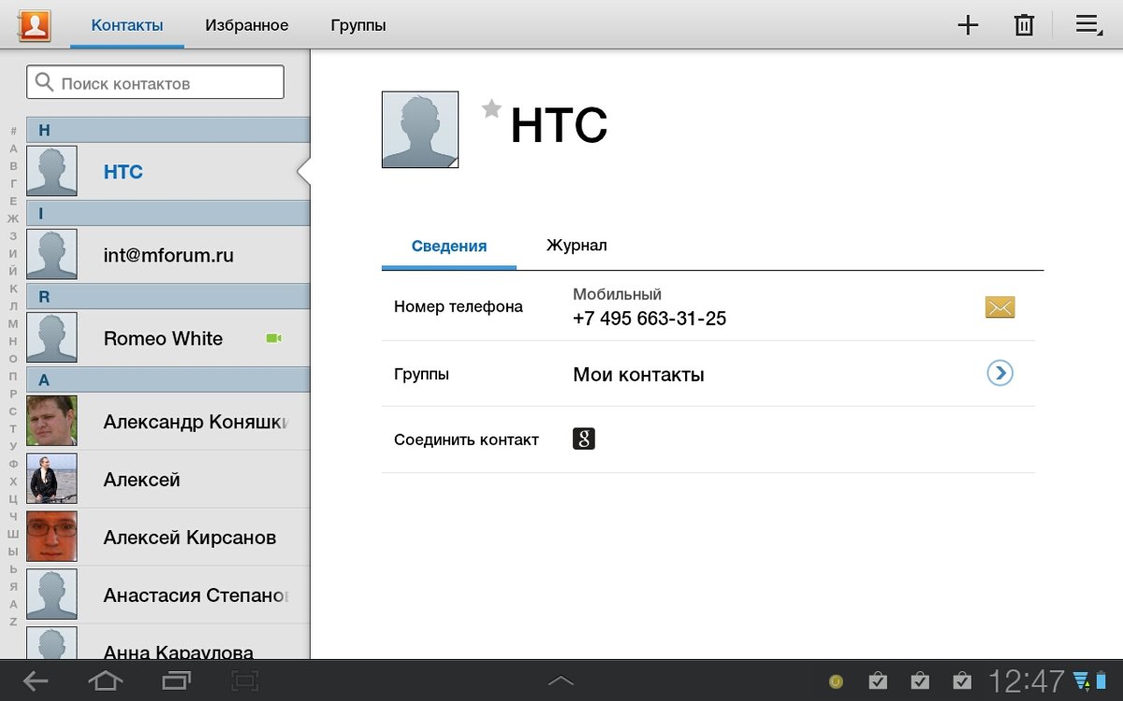
Task: Open the Анна Караулова contact
Action: (x=168, y=643)
